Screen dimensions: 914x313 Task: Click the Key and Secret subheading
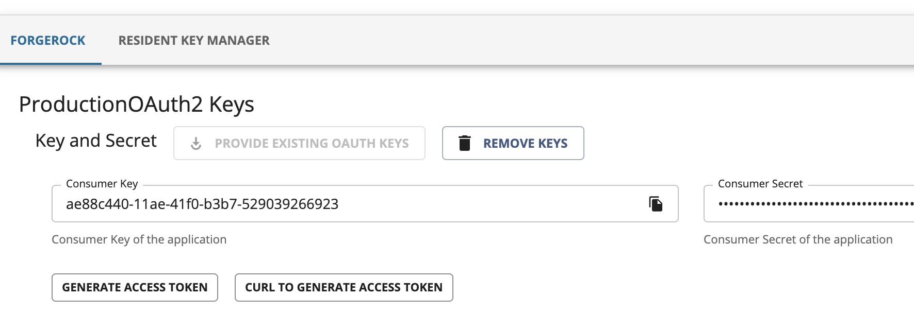(96, 141)
